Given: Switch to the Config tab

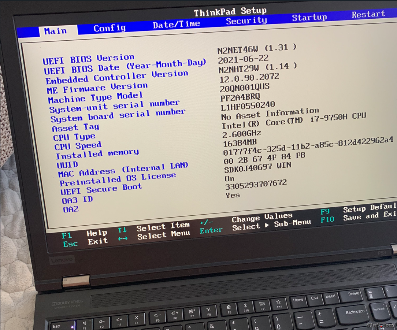Looking at the screenshot, I should coord(109,28).
